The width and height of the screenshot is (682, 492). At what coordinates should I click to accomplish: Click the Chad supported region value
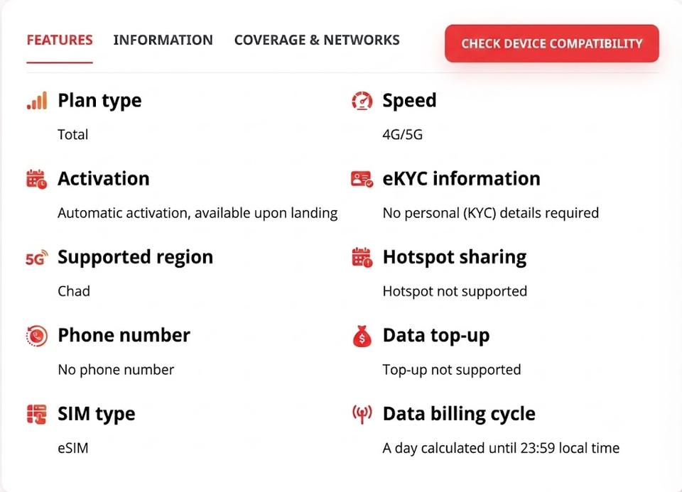tap(73, 291)
